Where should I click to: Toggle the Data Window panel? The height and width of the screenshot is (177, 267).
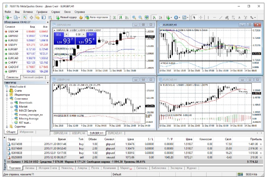point(31,17)
